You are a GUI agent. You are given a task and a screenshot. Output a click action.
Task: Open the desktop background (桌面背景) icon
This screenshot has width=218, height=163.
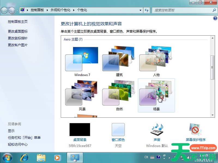[80, 130]
